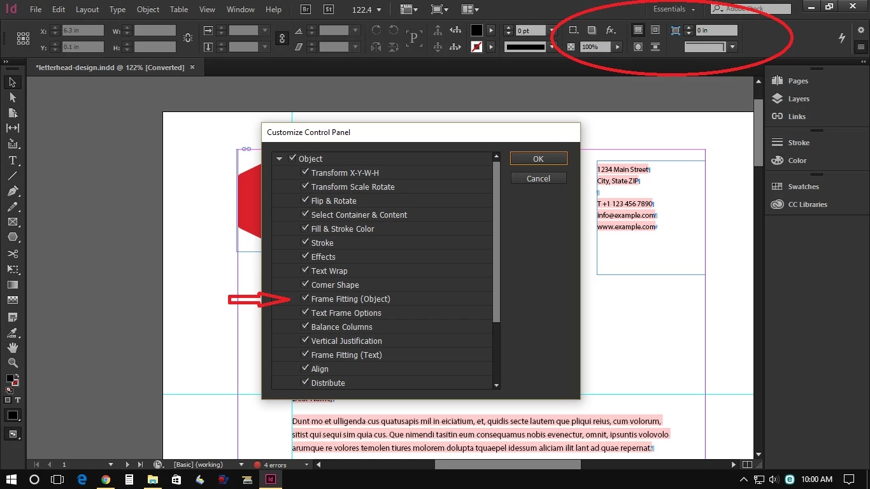Click the X position 6.3 in field
Image resolution: width=870 pixels, height=489 pixels.
83,31
